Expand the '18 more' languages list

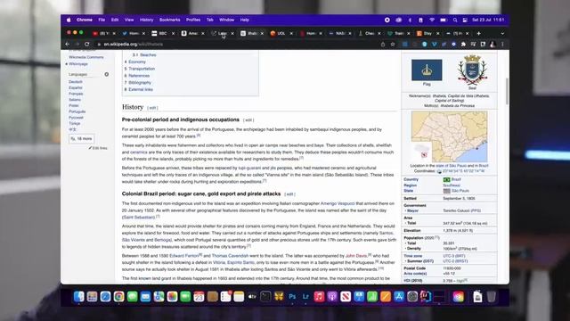pos(81,139)
